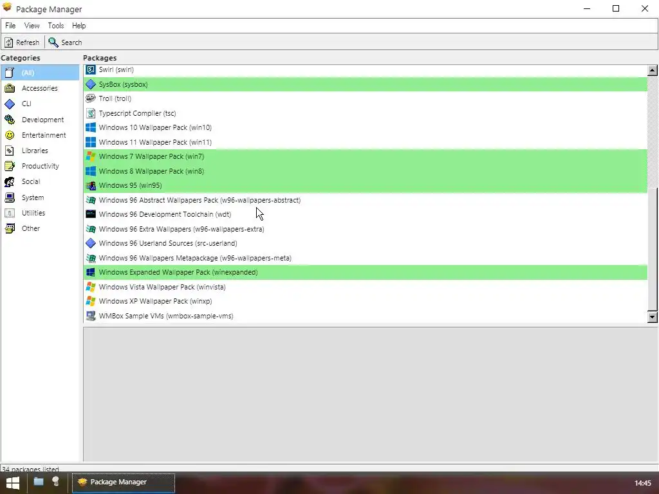Screen dimensions: 659x494
Task: Click the package list scroll down arrow
Action: [x=653, y=317]
